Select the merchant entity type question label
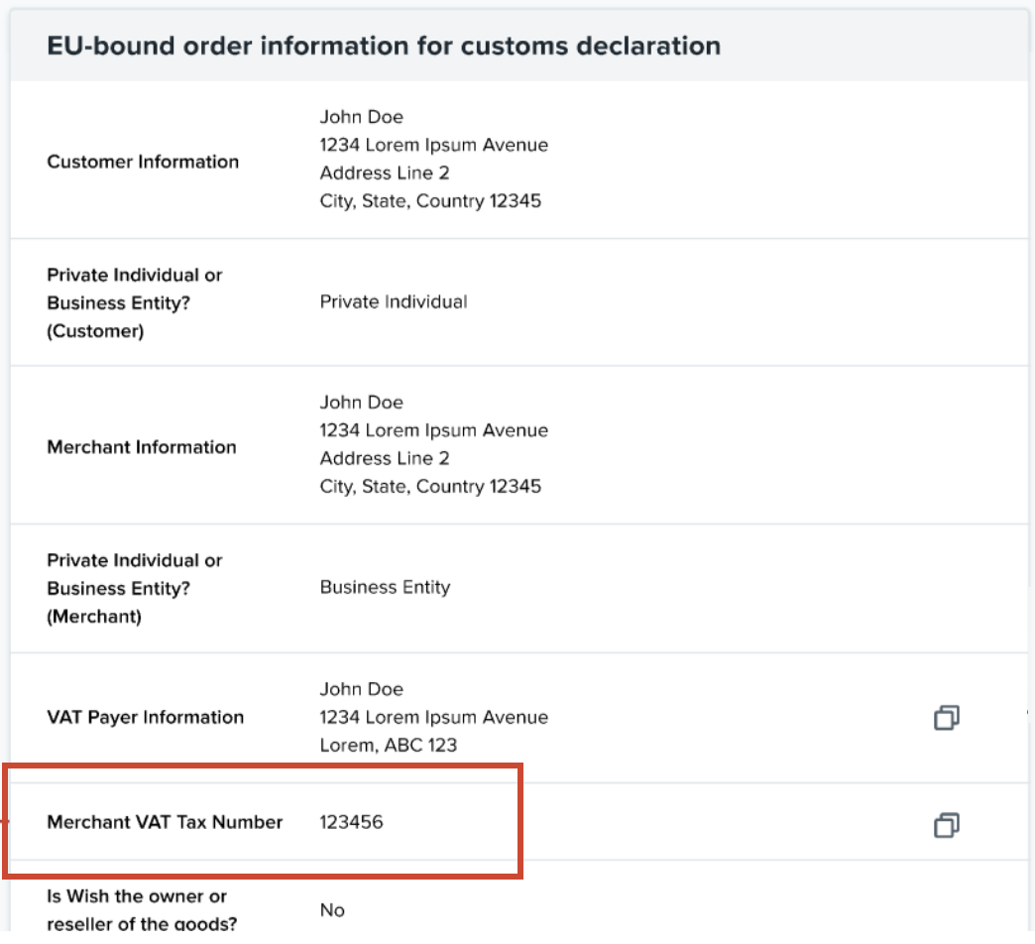This screenshot has width=1035, height=944. pyautogui.click(x=135, y=588)
